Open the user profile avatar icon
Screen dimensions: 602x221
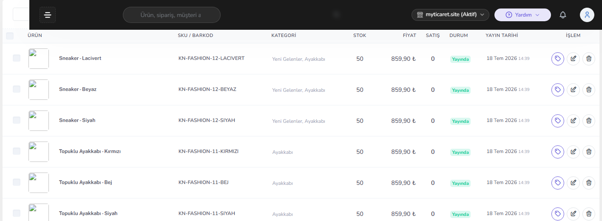pyautogui.click(x=587, y=15)
